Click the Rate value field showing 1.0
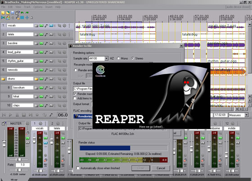The width and height of the screenshot is (252, 181). click(22, 165)
